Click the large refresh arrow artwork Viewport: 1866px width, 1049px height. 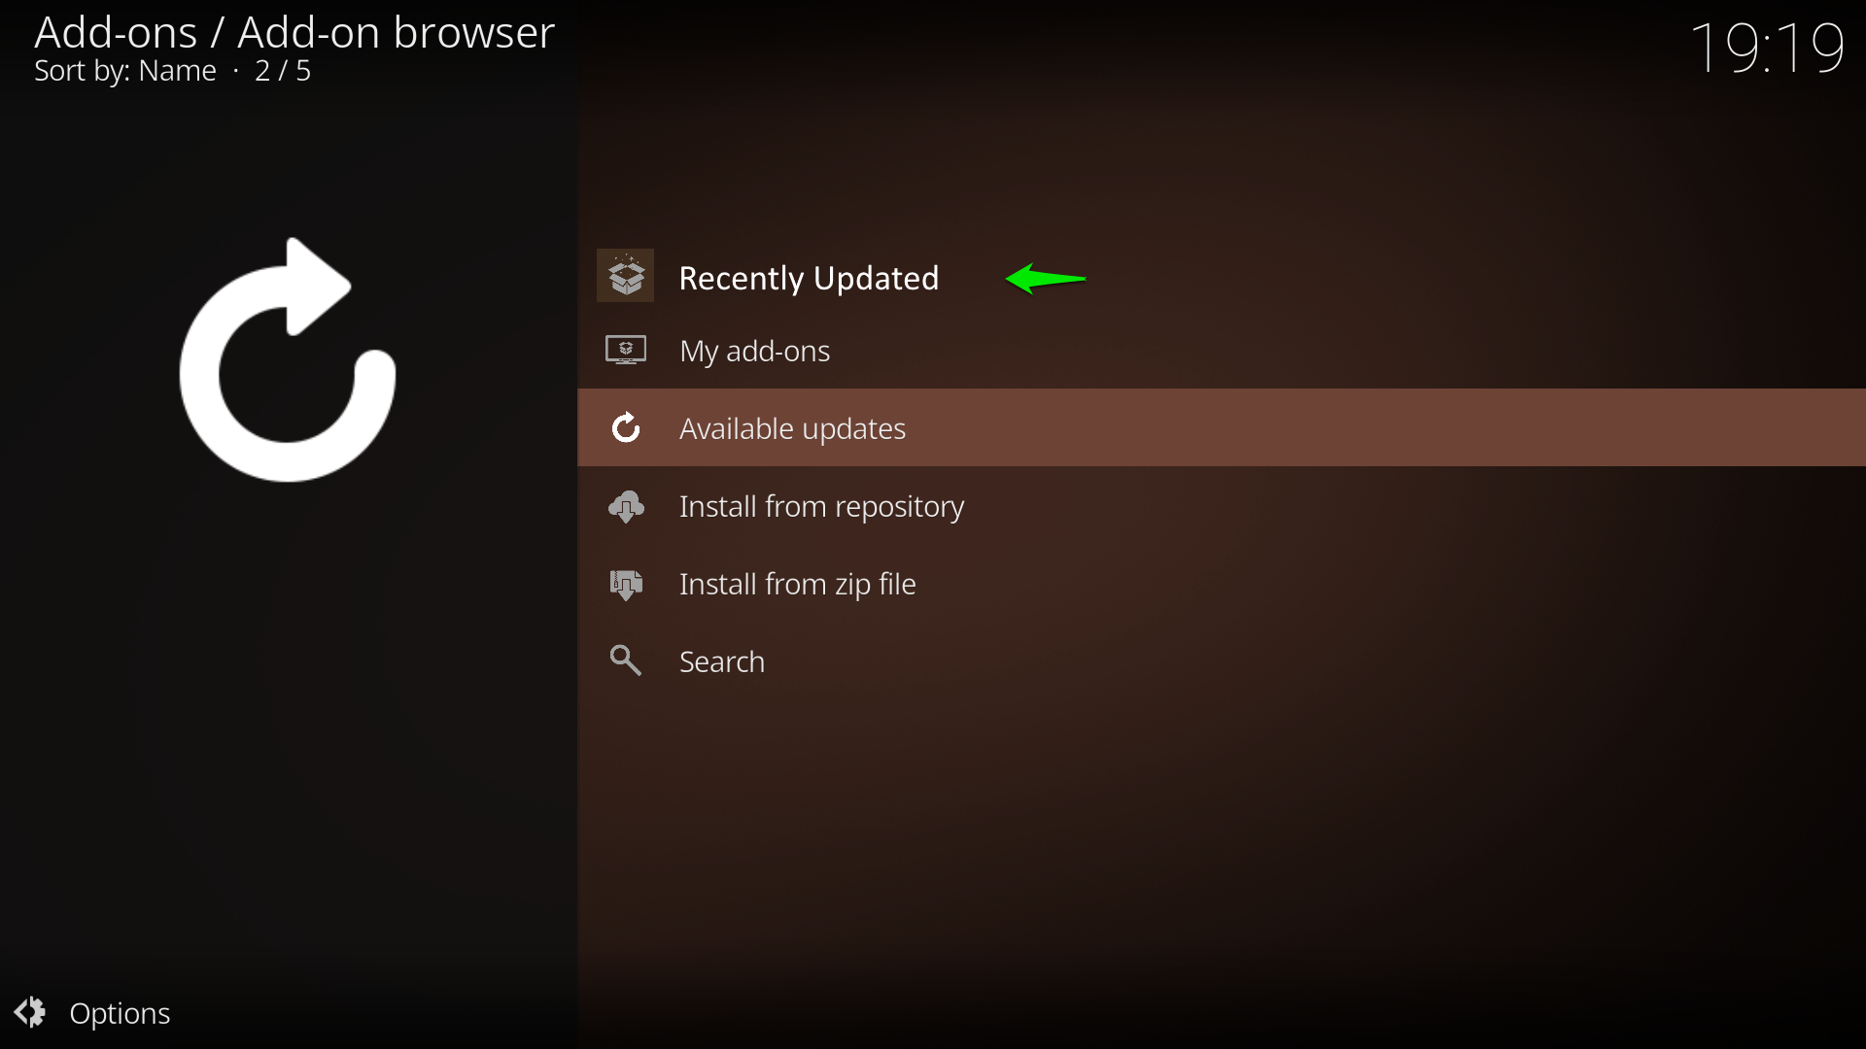tap(288, 360)
